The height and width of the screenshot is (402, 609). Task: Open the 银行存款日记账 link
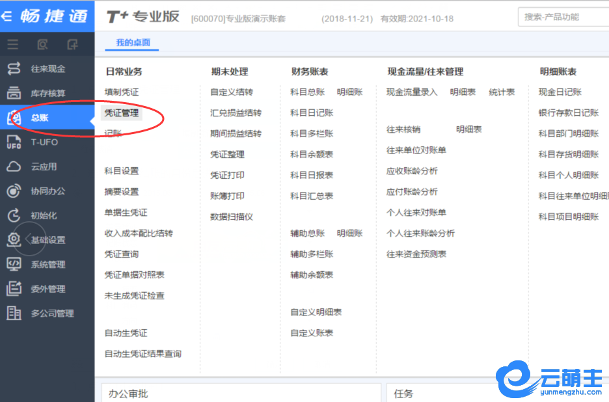[568, 113]
